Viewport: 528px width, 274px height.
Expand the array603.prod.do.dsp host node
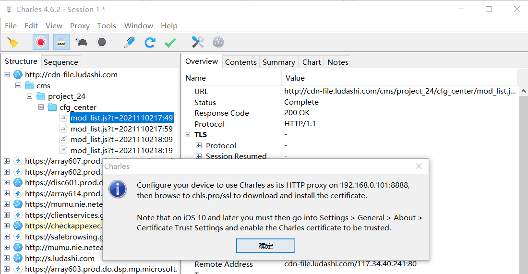[x=7, y=269]
